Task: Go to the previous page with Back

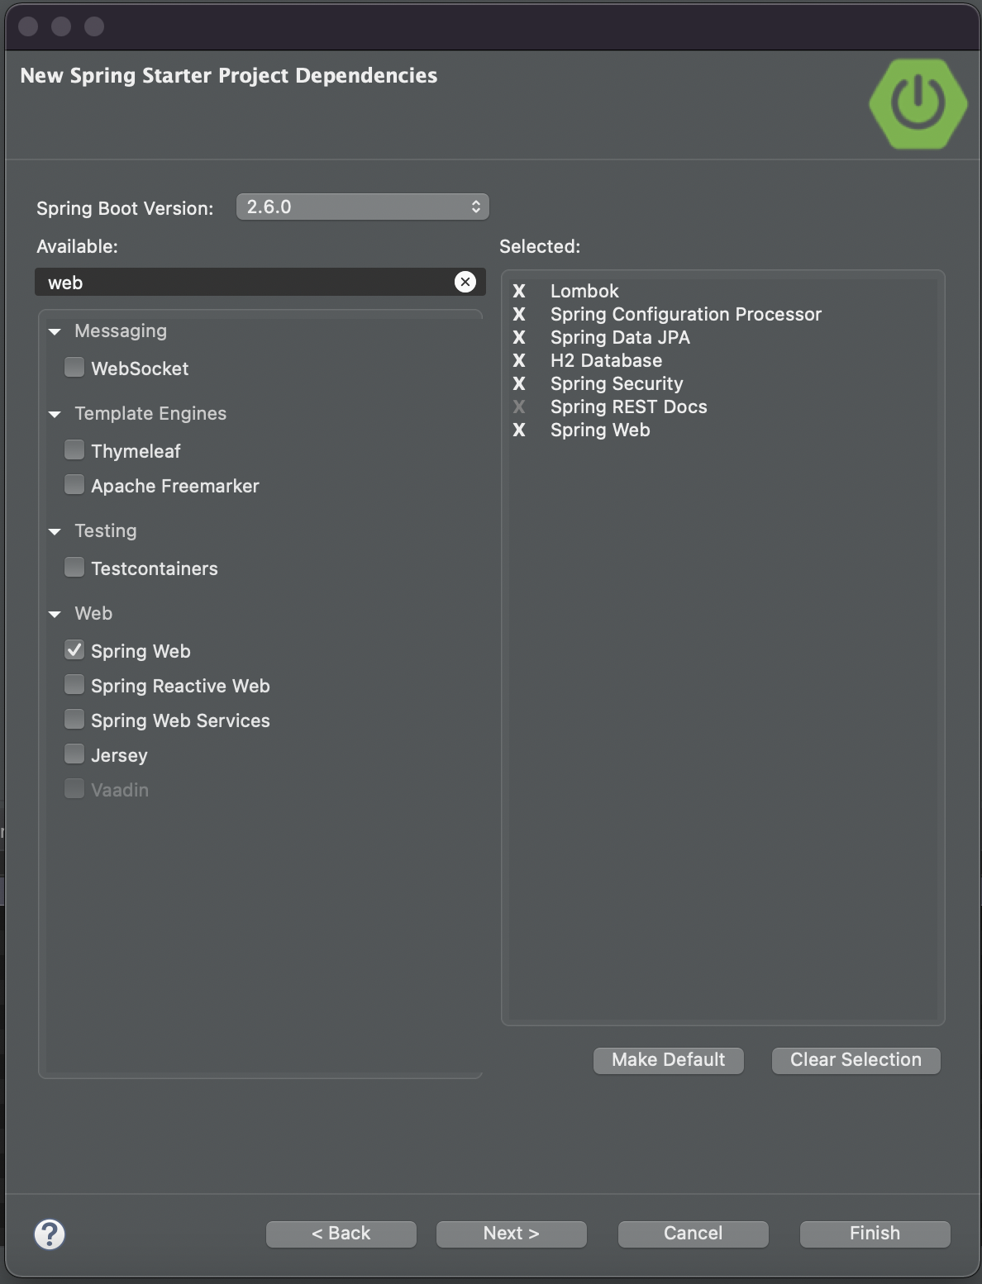Action: [x=341, y=1234]
